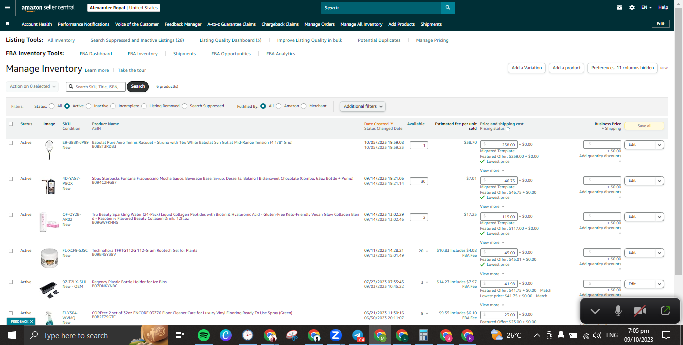Open Canva app from the taskbar
683x345 pixels.
point(225,335)
